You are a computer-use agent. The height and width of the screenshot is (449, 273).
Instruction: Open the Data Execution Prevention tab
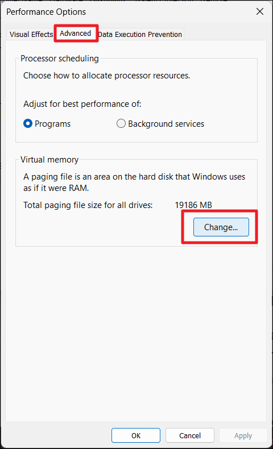[x=140, y=34]
